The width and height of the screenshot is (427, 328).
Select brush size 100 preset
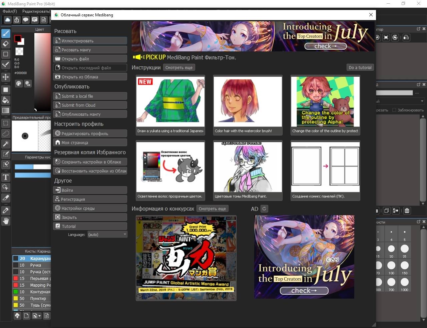tap(391, 267)
